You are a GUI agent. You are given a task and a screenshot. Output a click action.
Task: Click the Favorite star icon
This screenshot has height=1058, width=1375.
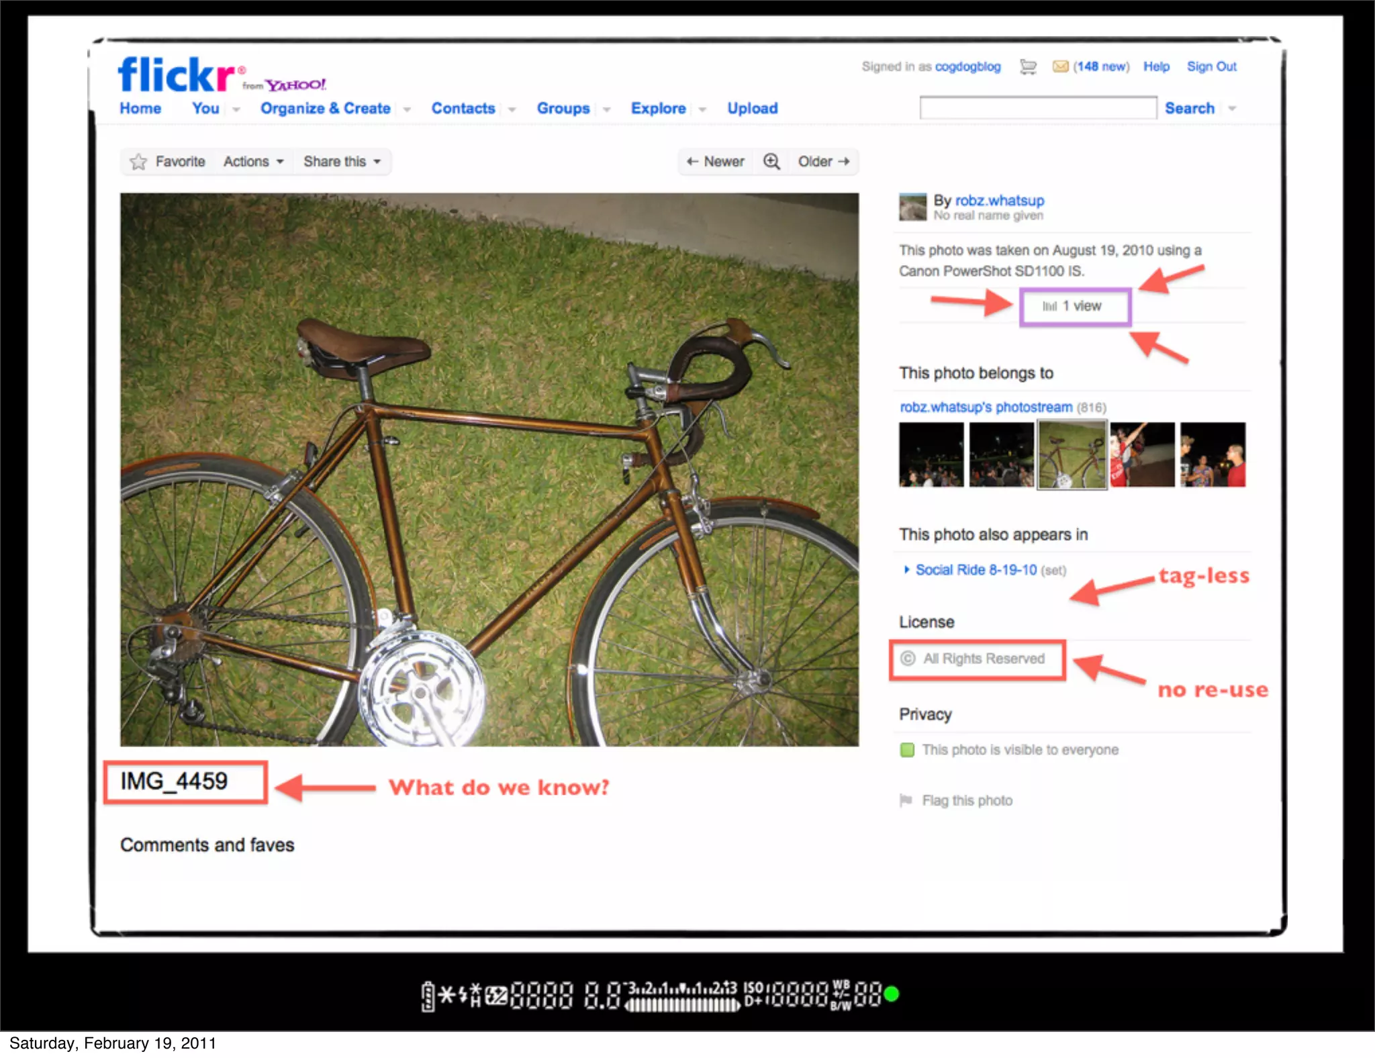point(138,162)
